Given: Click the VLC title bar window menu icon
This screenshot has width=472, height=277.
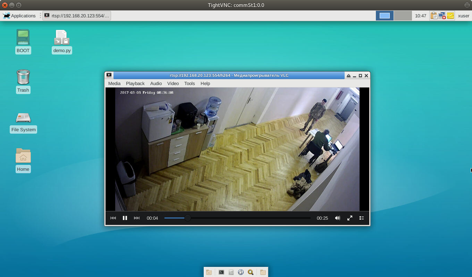Looking at the screenshot, I should 109,75.
